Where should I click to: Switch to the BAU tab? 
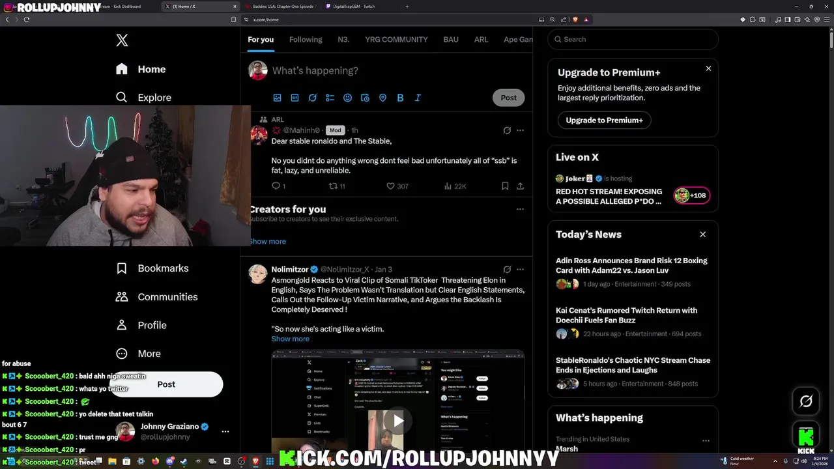tap(451, 40)
